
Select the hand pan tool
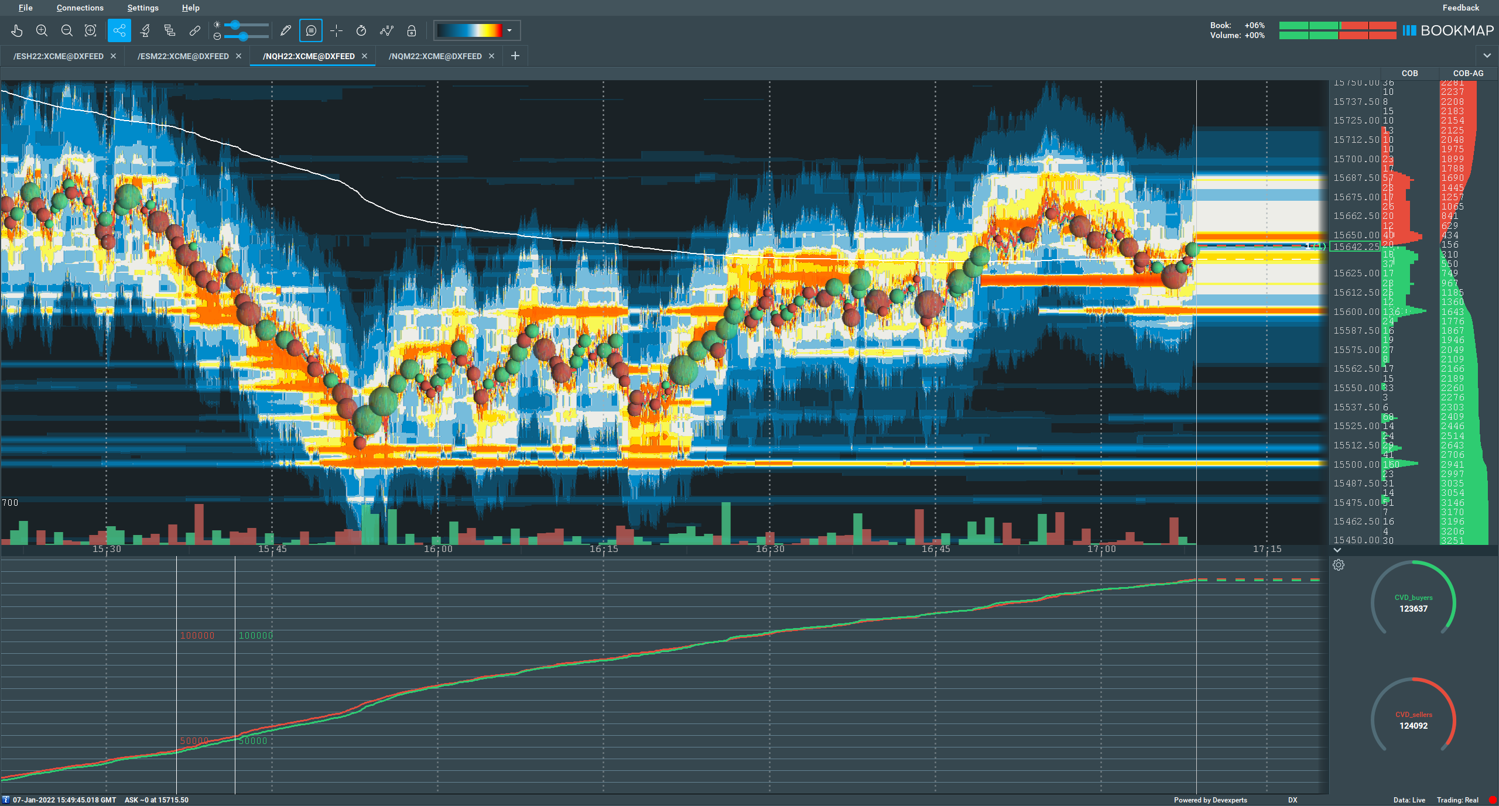tap(16, 30)
